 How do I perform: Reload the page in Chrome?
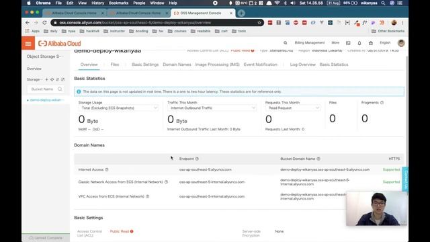[45, 22]
